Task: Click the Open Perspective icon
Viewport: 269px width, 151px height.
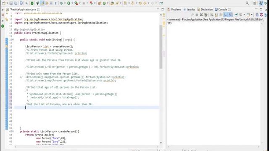Action: point(255,3)
